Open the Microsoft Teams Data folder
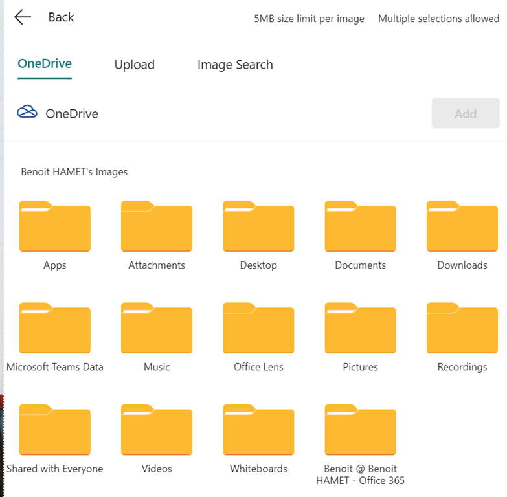Viewport: 507px width, 497px height. [x=55, y=328]
